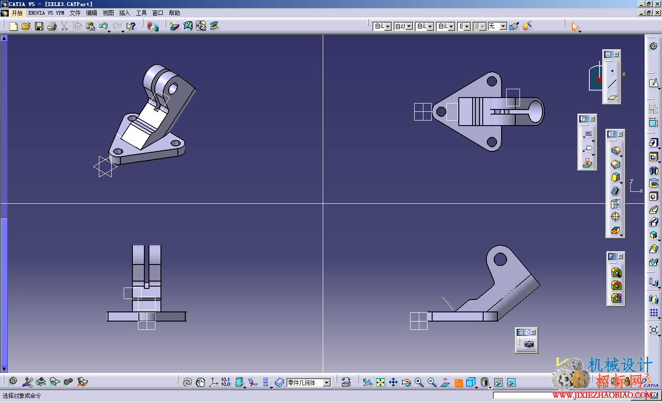Open the third graphic properties dropdown

[x=430, y=26]
